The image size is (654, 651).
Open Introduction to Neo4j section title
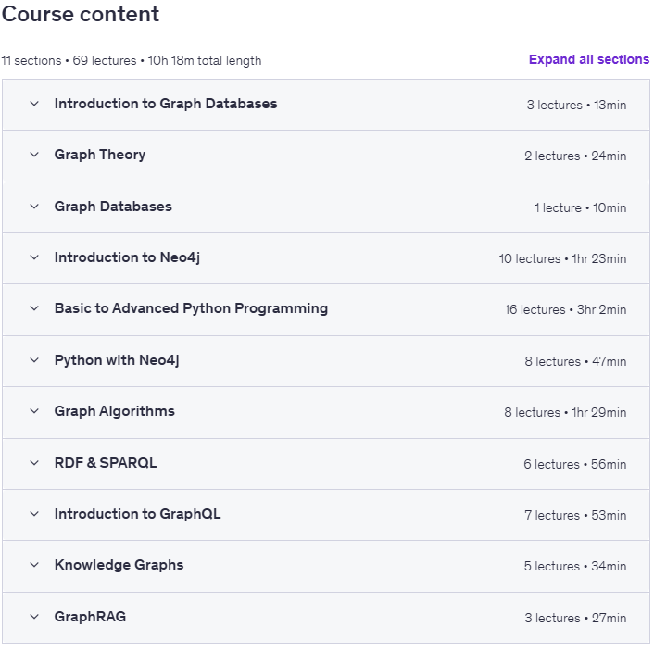127,257
